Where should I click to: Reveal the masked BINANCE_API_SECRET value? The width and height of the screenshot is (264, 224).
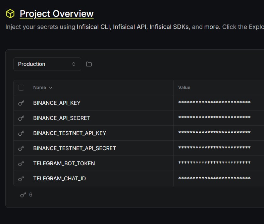214,117
